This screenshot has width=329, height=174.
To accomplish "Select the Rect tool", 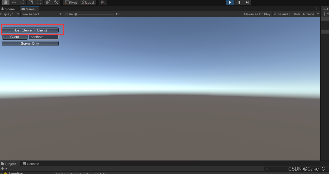I will pos(39,2).
